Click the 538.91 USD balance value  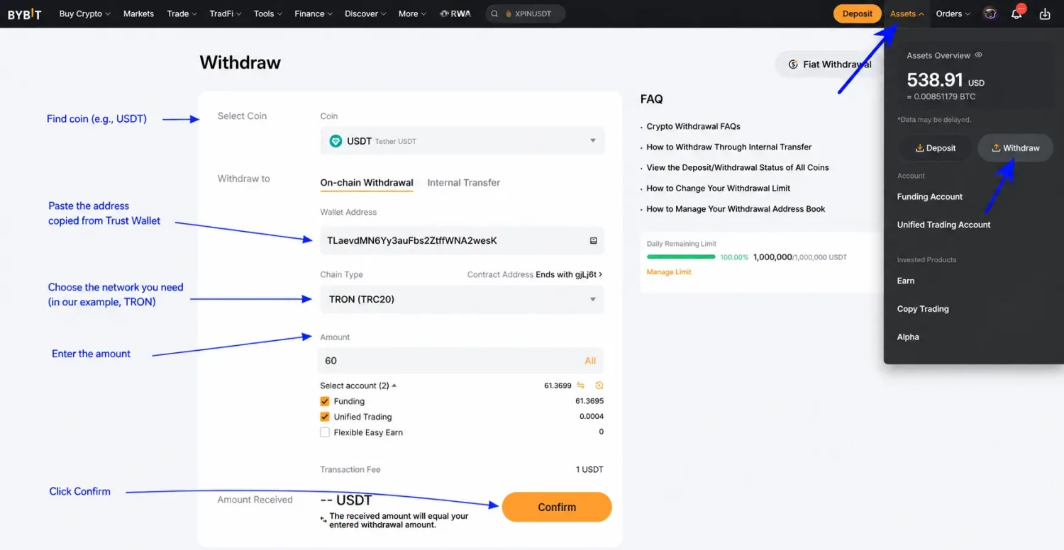(x=946, y=80)
